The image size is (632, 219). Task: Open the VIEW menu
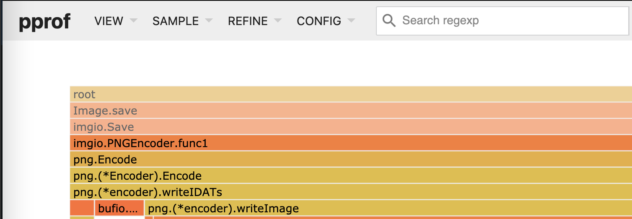109,21
